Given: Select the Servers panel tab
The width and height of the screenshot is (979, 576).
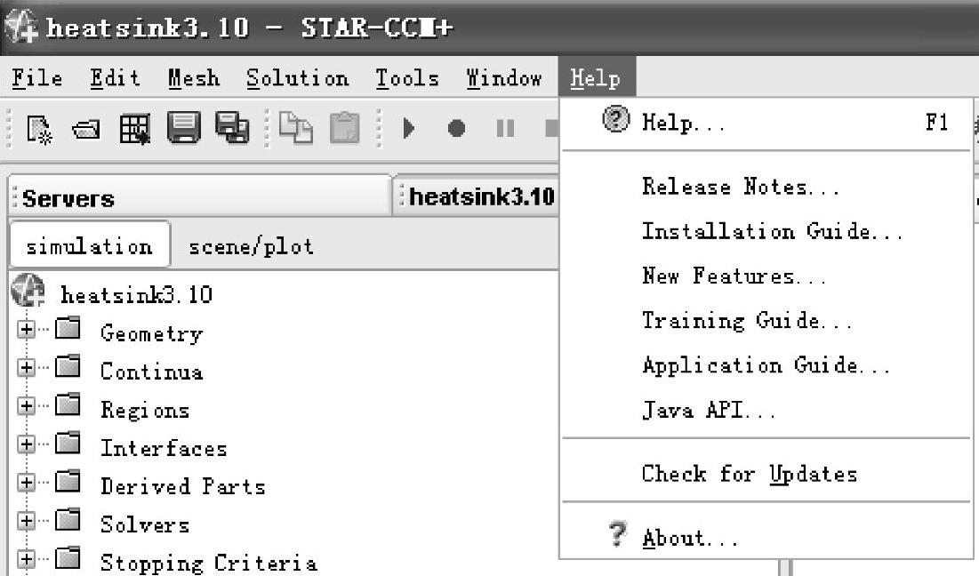Looking at the screenshot, I should tap(200, 198).
